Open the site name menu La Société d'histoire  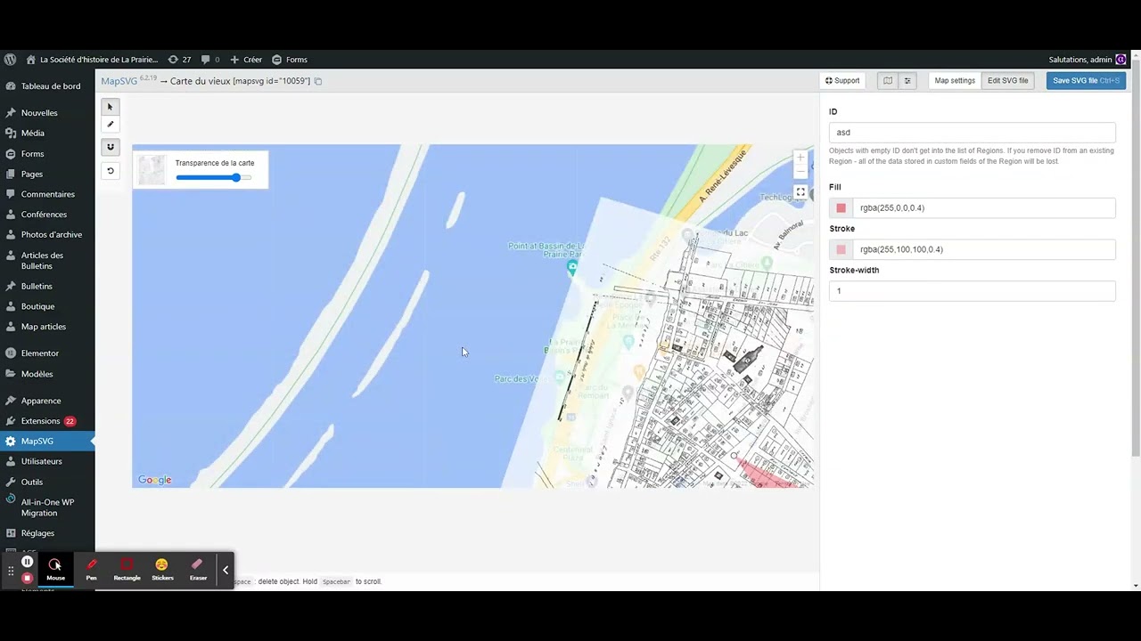[92, 60]
